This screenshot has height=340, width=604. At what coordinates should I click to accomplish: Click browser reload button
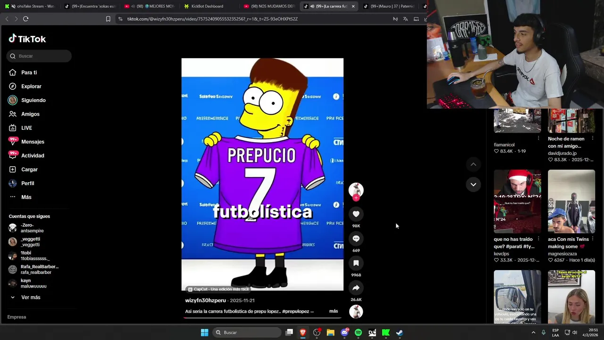(x=25, y=19)
